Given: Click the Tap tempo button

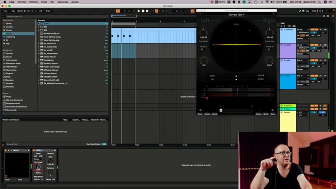Looking at the screenshot, I should coord(13,11).
